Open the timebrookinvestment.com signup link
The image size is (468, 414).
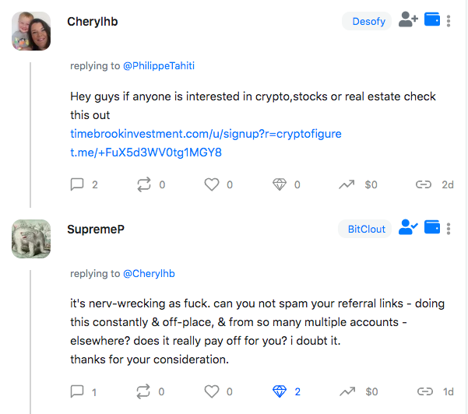click(x=206, y=134)
